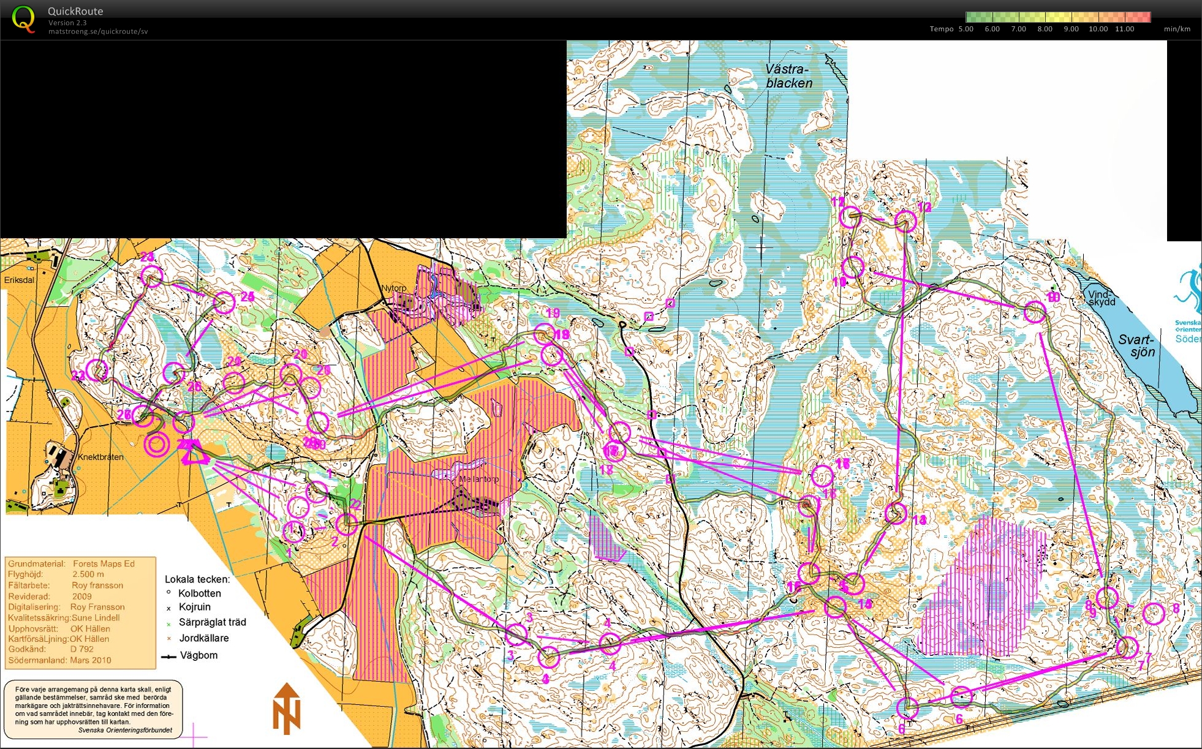
Task: Click the Godkänd D 792 row
Action: (51, 649)
